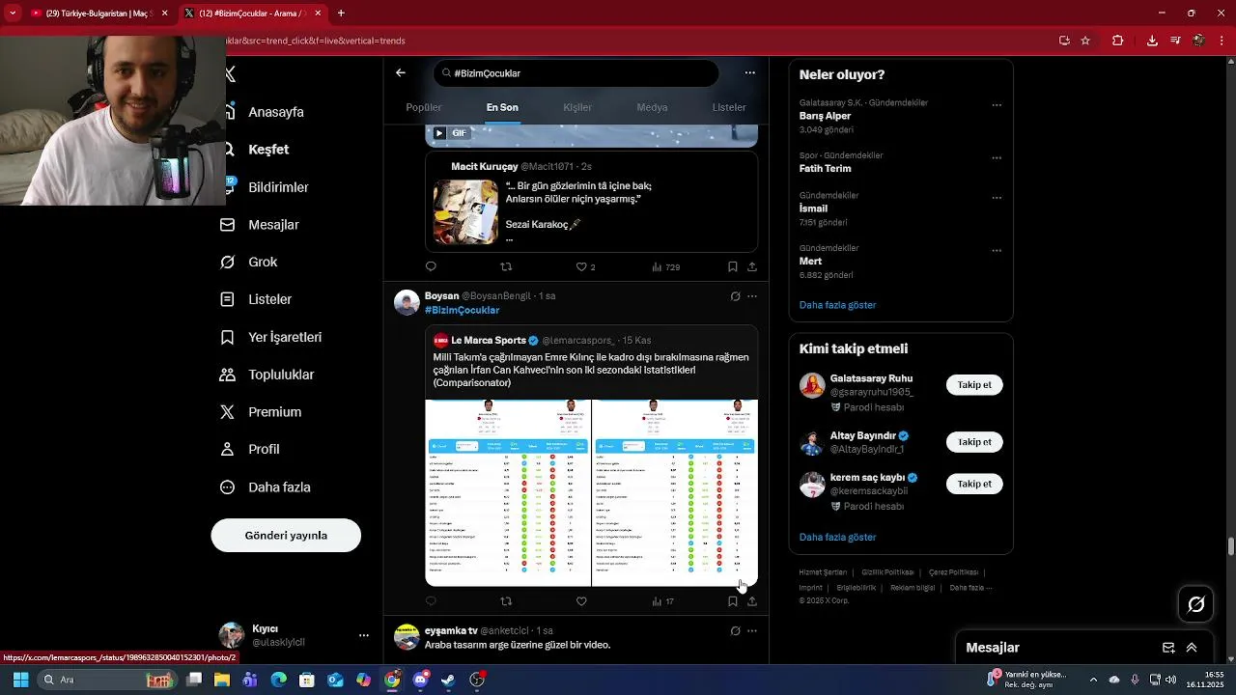Open options for Fatih Terim trend
Viewport: 1236px width, 695px height.
[997, 157]
